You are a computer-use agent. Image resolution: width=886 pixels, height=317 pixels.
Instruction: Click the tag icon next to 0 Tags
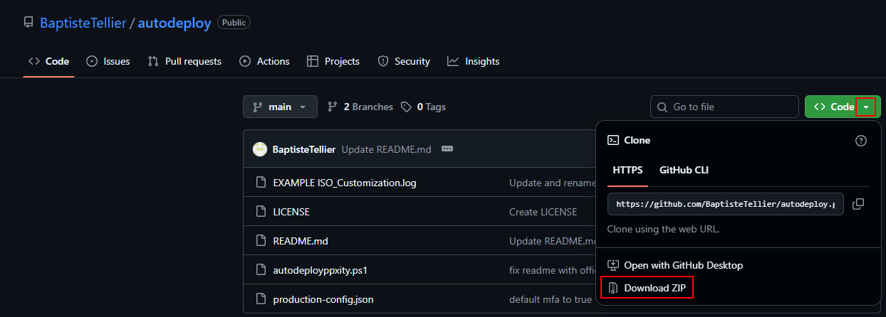click(x=406, y=107)
